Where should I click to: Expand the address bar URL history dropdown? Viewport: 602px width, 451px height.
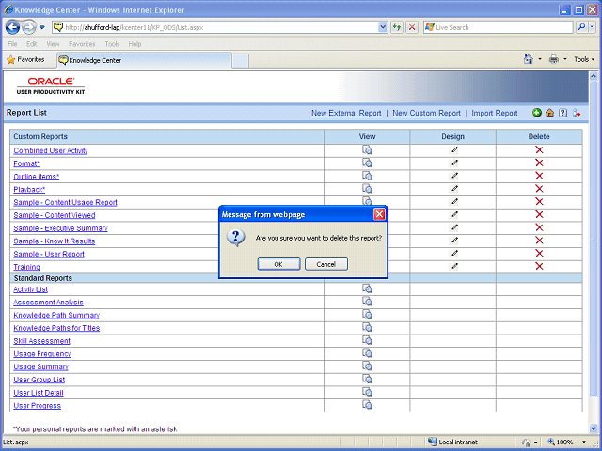383,27
